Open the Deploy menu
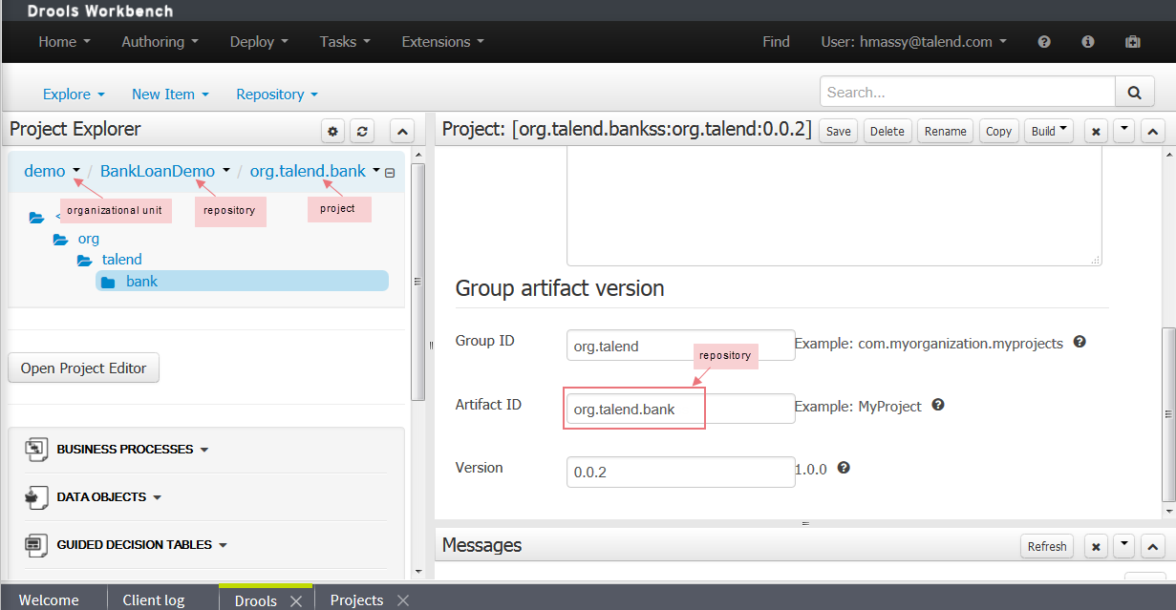This screenshot has height=610, width=1176. [260, 42]
